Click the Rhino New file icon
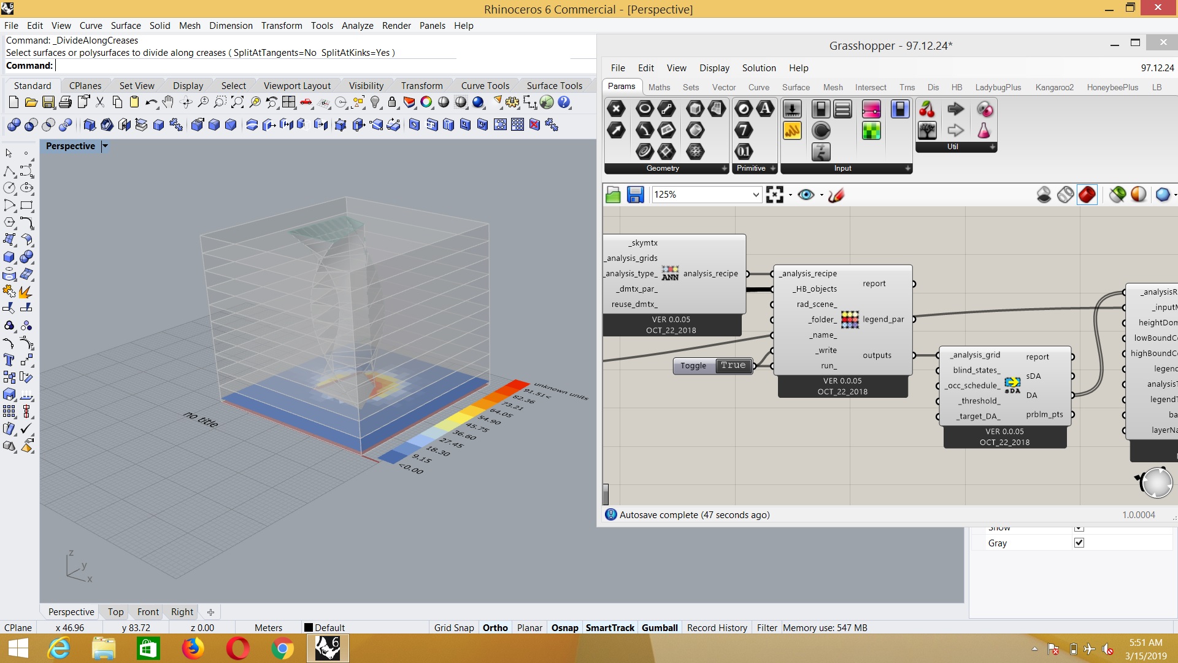 click(x=13, y=103)
